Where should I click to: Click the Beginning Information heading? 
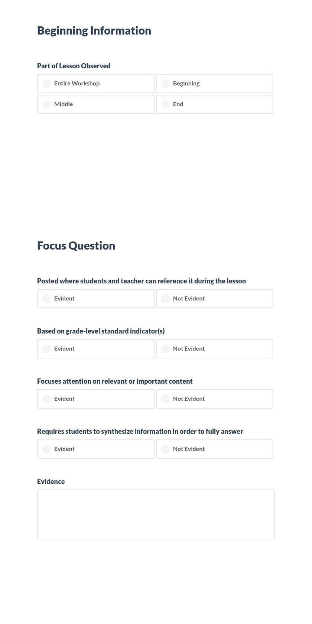point(94,30)
